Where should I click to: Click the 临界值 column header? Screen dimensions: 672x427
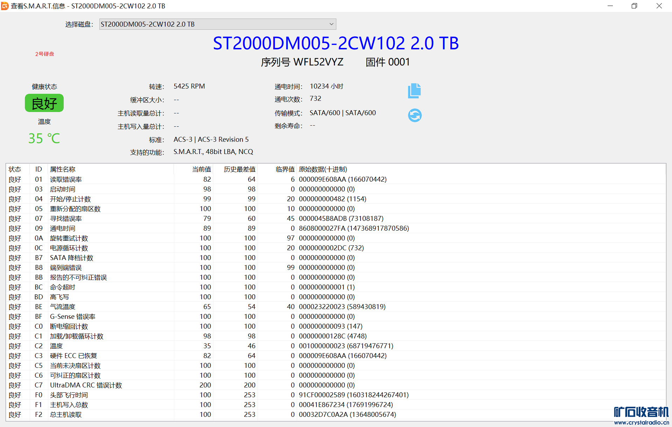click(285, 169)
